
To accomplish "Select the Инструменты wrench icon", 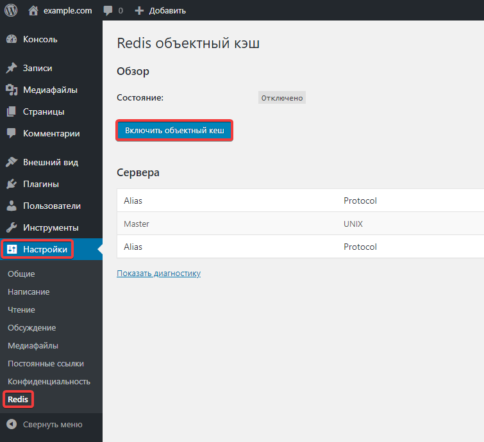I will (12, 227).
